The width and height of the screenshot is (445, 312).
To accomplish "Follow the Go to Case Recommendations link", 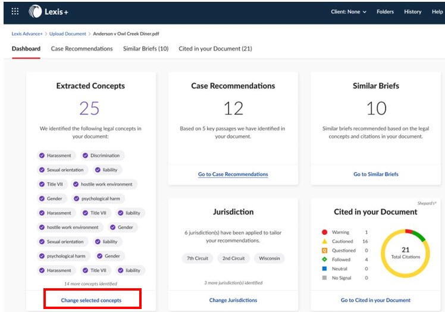I will [233, 174].
